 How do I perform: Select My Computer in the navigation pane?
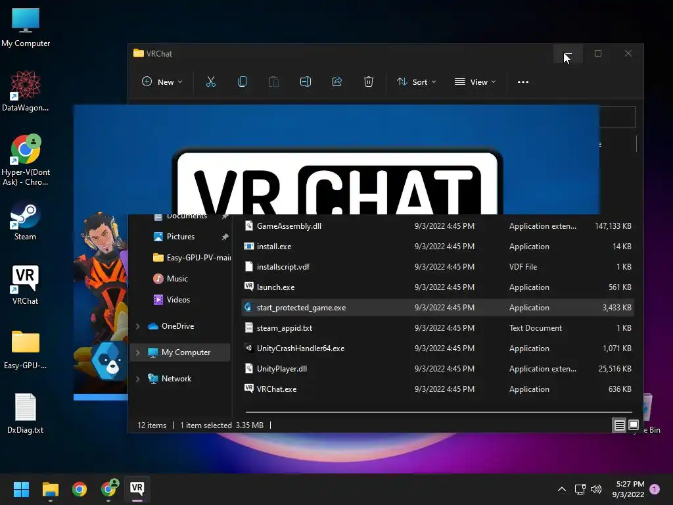180,352
